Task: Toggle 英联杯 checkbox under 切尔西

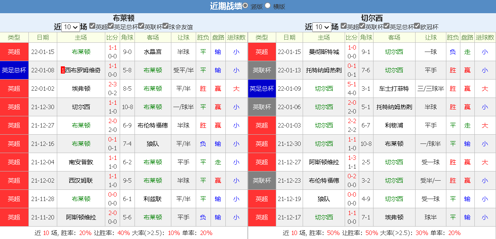Action: (x=362, y=26)
